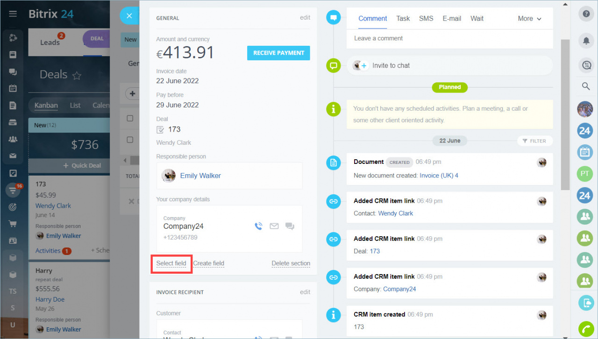Open Harry Doe contact link
Viewport: 598px width, 339px height.
tap(50, 299)
